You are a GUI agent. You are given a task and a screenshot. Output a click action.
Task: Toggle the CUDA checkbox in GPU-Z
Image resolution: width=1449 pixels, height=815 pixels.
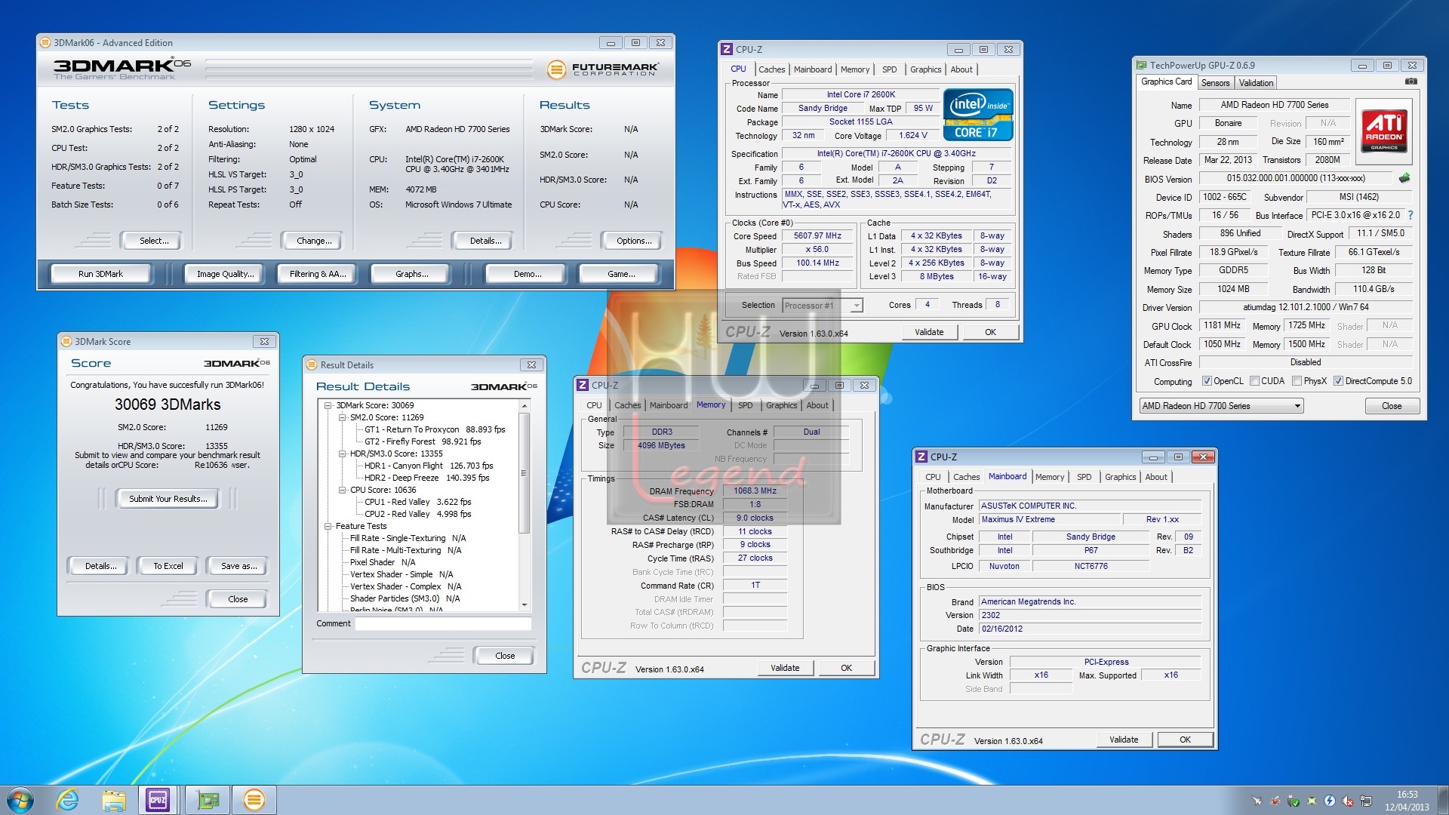pyautogui.click(x=1254, y=381)
